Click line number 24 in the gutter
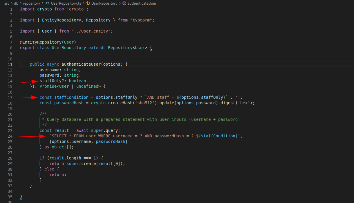354x203 pixels. pyautogui.click(x=10, y=136)
